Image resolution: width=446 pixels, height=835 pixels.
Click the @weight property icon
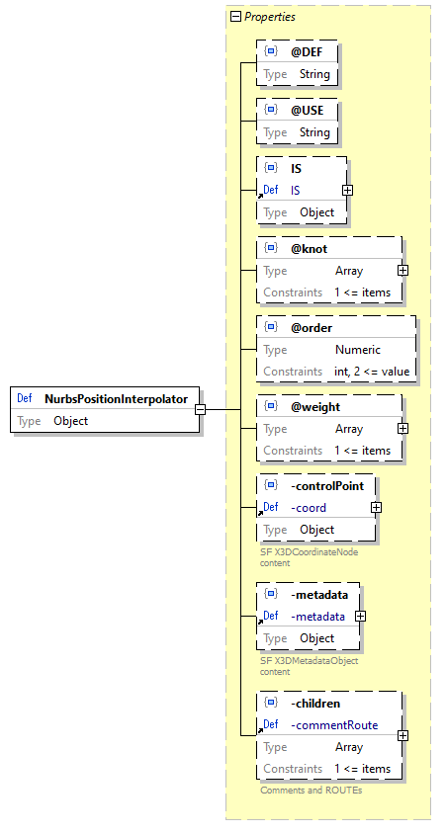[x=271, y=407]
